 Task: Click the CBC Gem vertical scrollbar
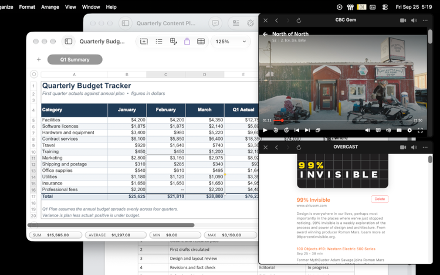[x=430, y=37]
